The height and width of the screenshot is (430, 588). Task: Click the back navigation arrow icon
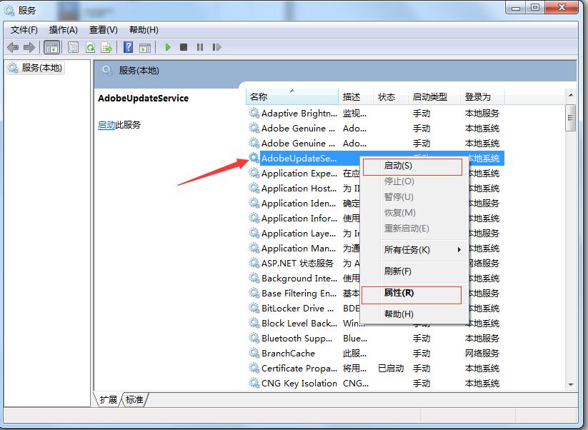[x=14, y=47]
